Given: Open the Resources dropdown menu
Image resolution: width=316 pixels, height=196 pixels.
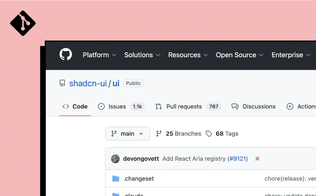Looking at the screenshot, I should click(188, 55).
